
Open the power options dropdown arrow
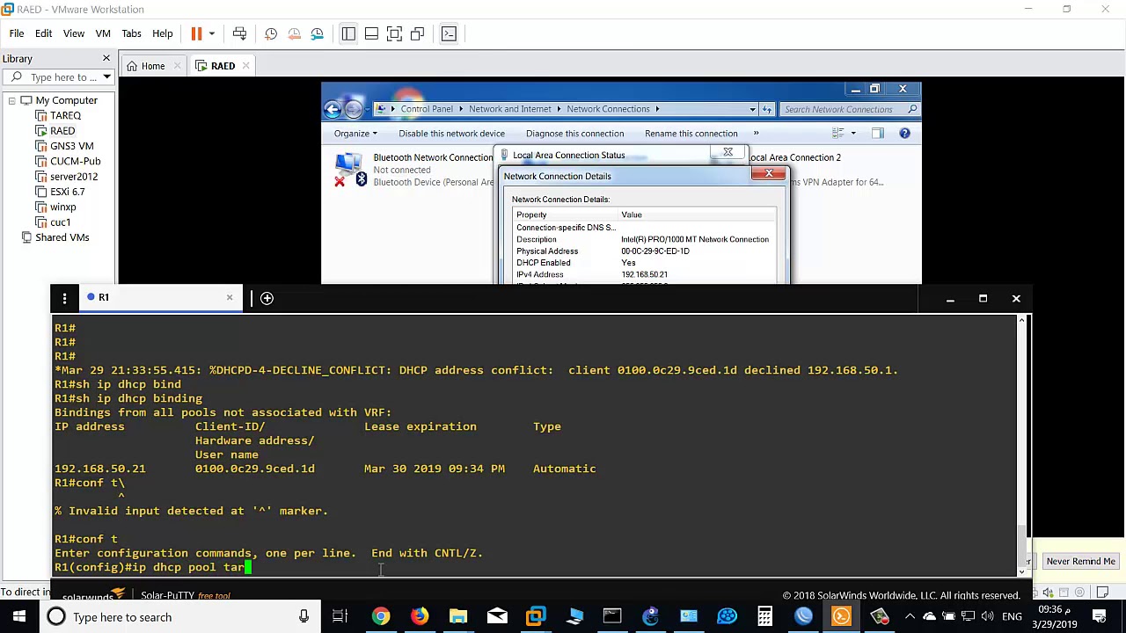[213, 33]
